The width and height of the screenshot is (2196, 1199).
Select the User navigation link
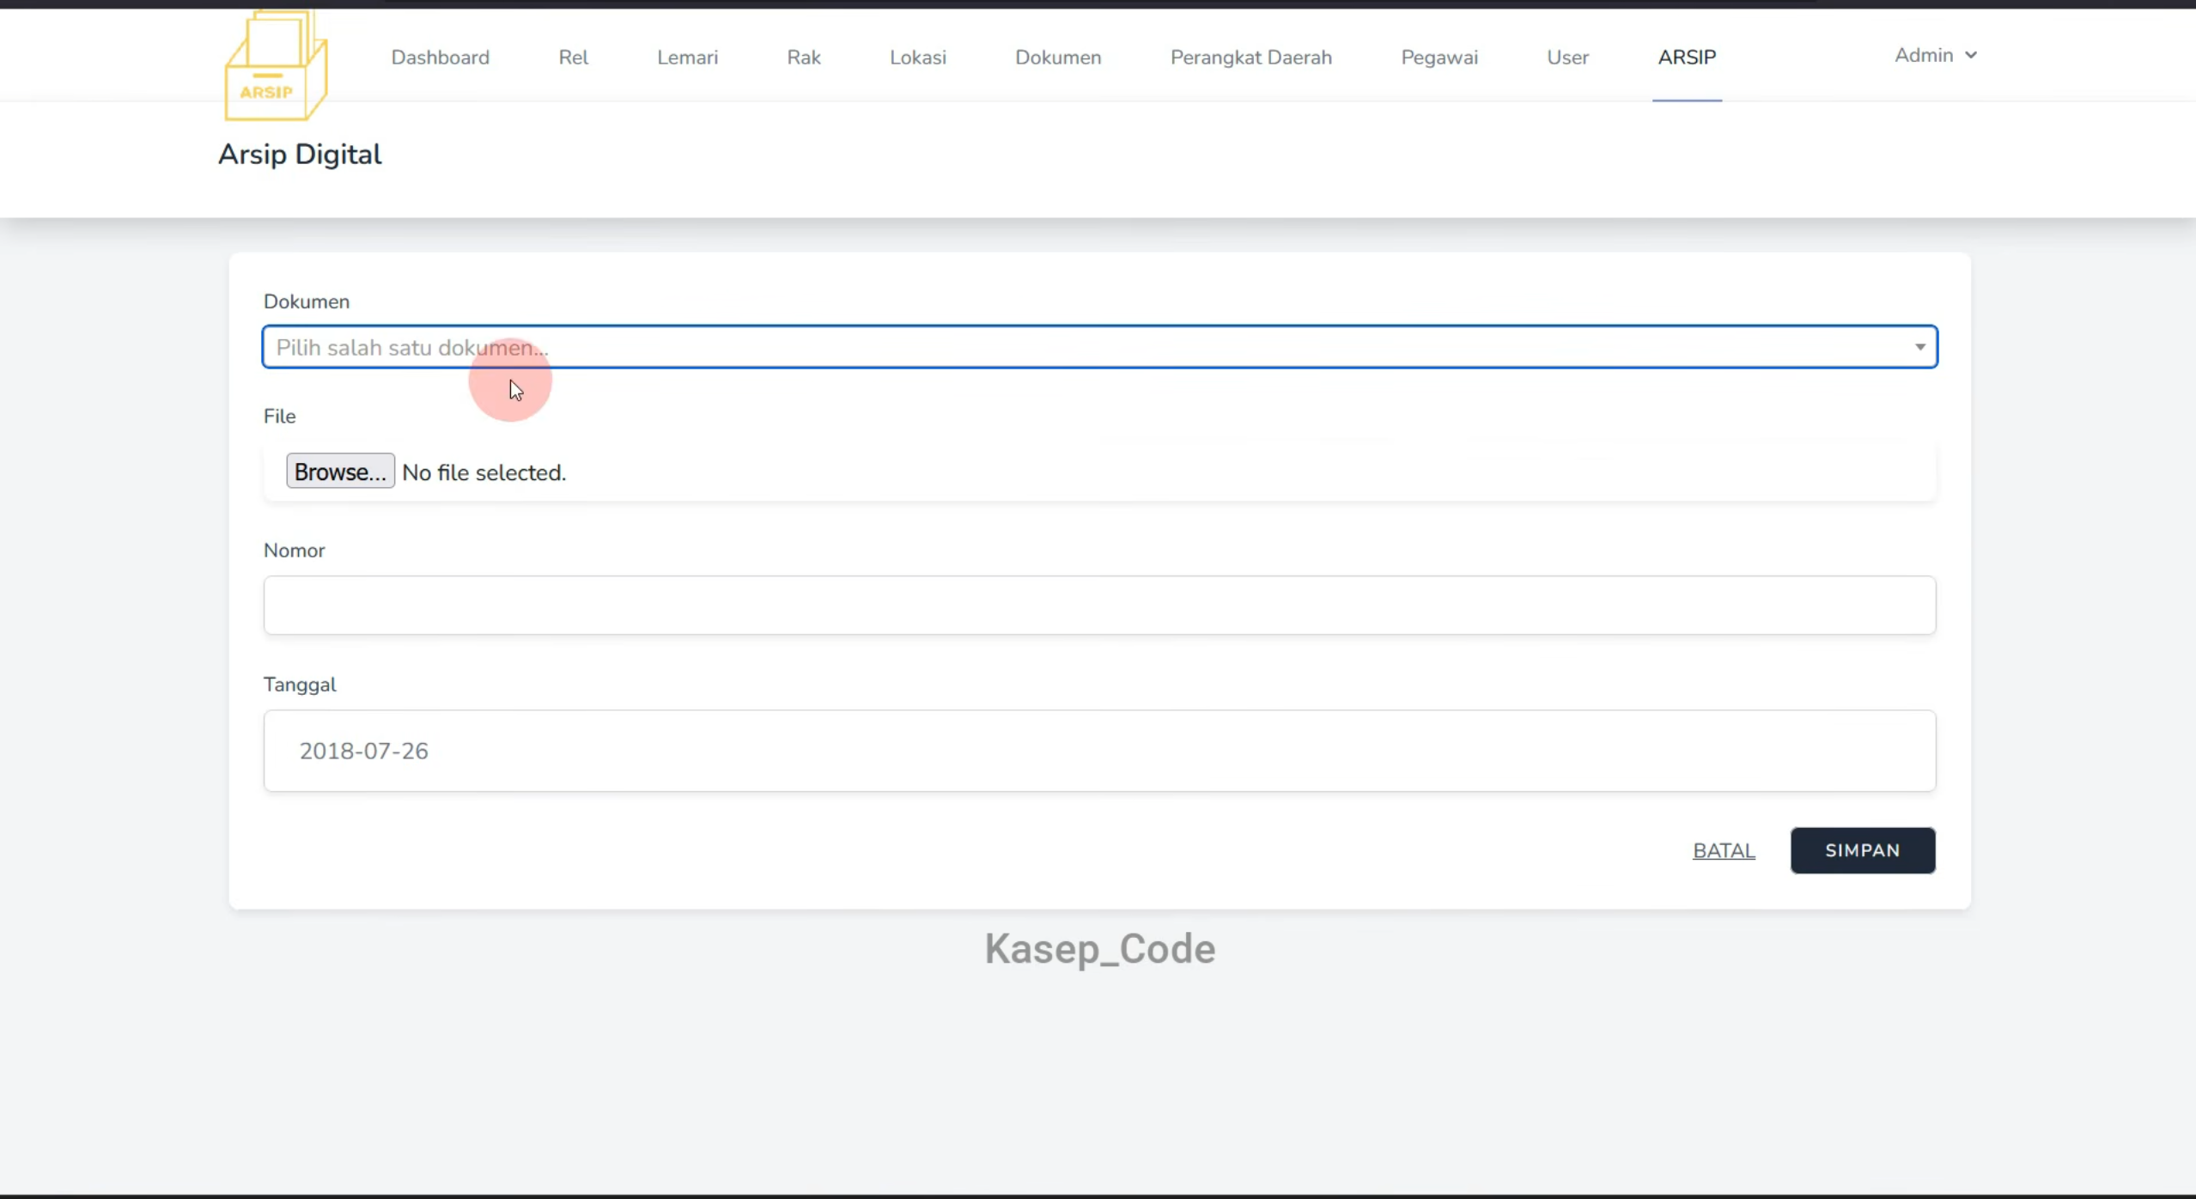coord(1567,58)
